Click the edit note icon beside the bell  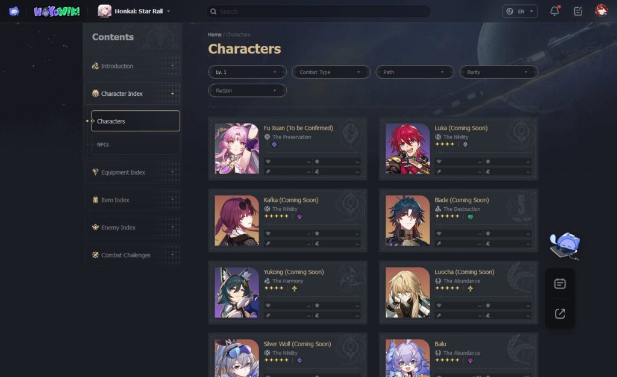578,11
